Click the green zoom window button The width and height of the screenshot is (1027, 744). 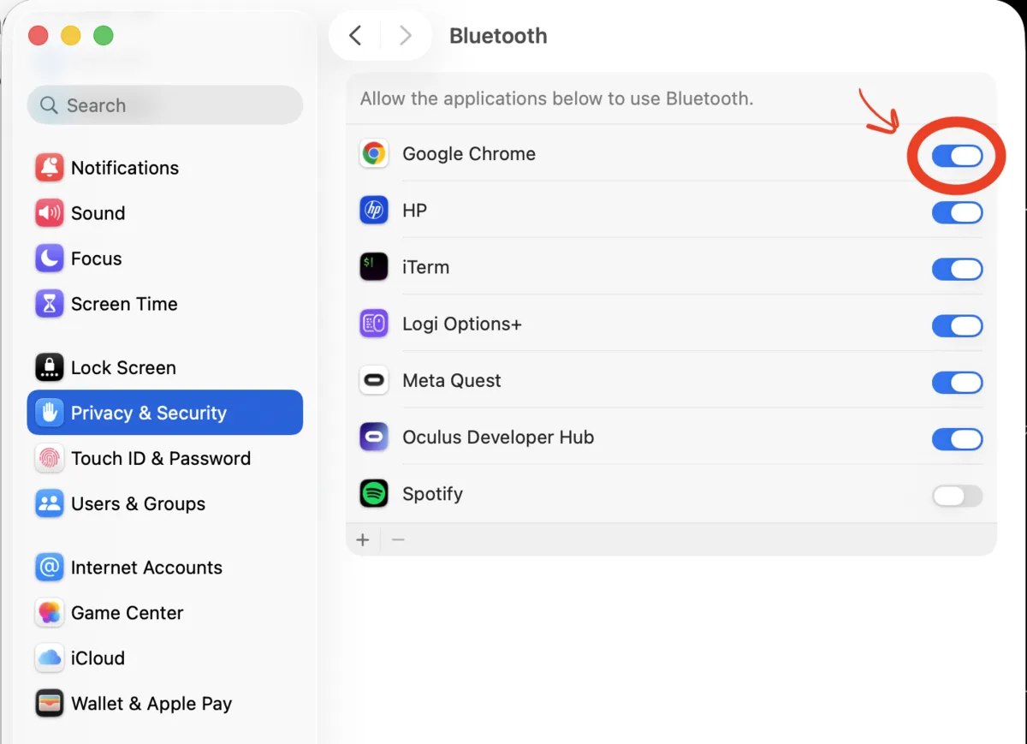103,35
